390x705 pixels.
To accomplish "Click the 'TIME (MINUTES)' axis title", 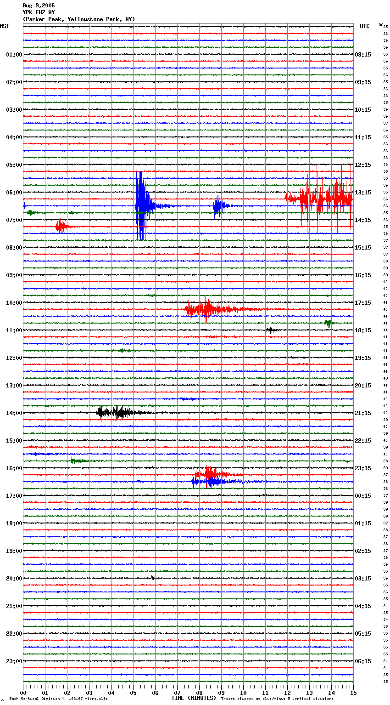I will point(194,698).
